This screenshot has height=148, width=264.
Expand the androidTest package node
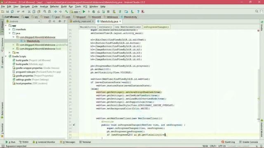pyautogui.click(x=14, y=45)
